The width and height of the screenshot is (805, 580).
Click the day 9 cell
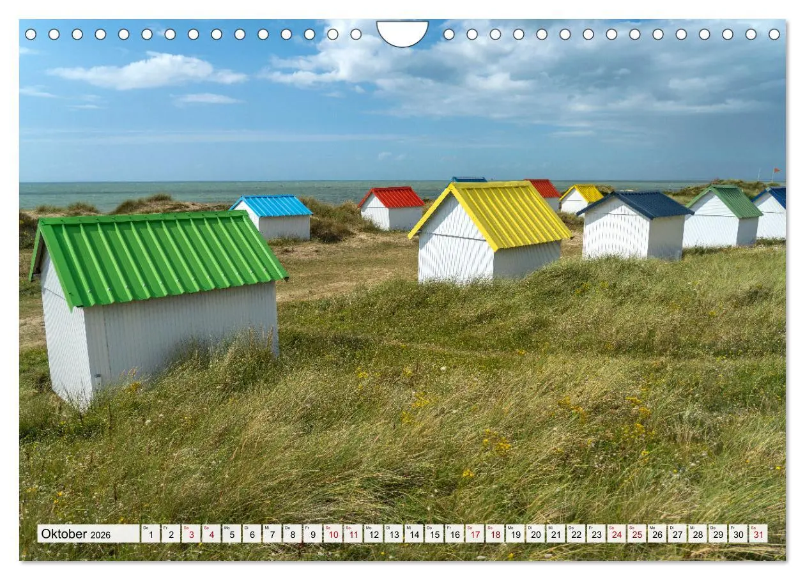point(312,534)
